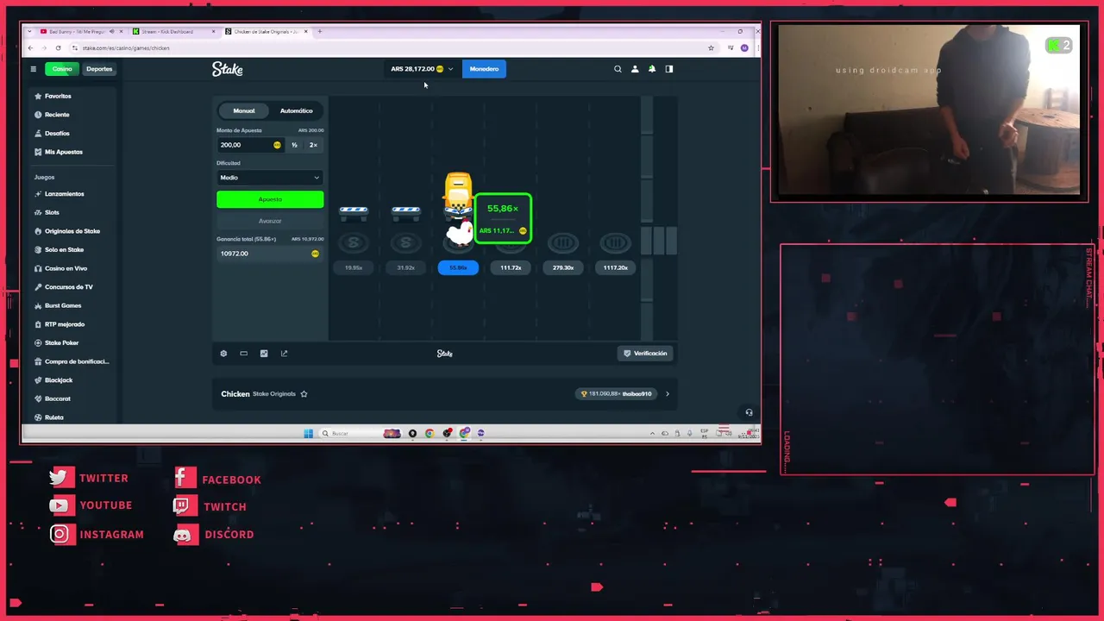The width and height of the screenshot is (1104, 621).
Task: Open the hamburger menu in Stake header
Action: coord(33,69)
